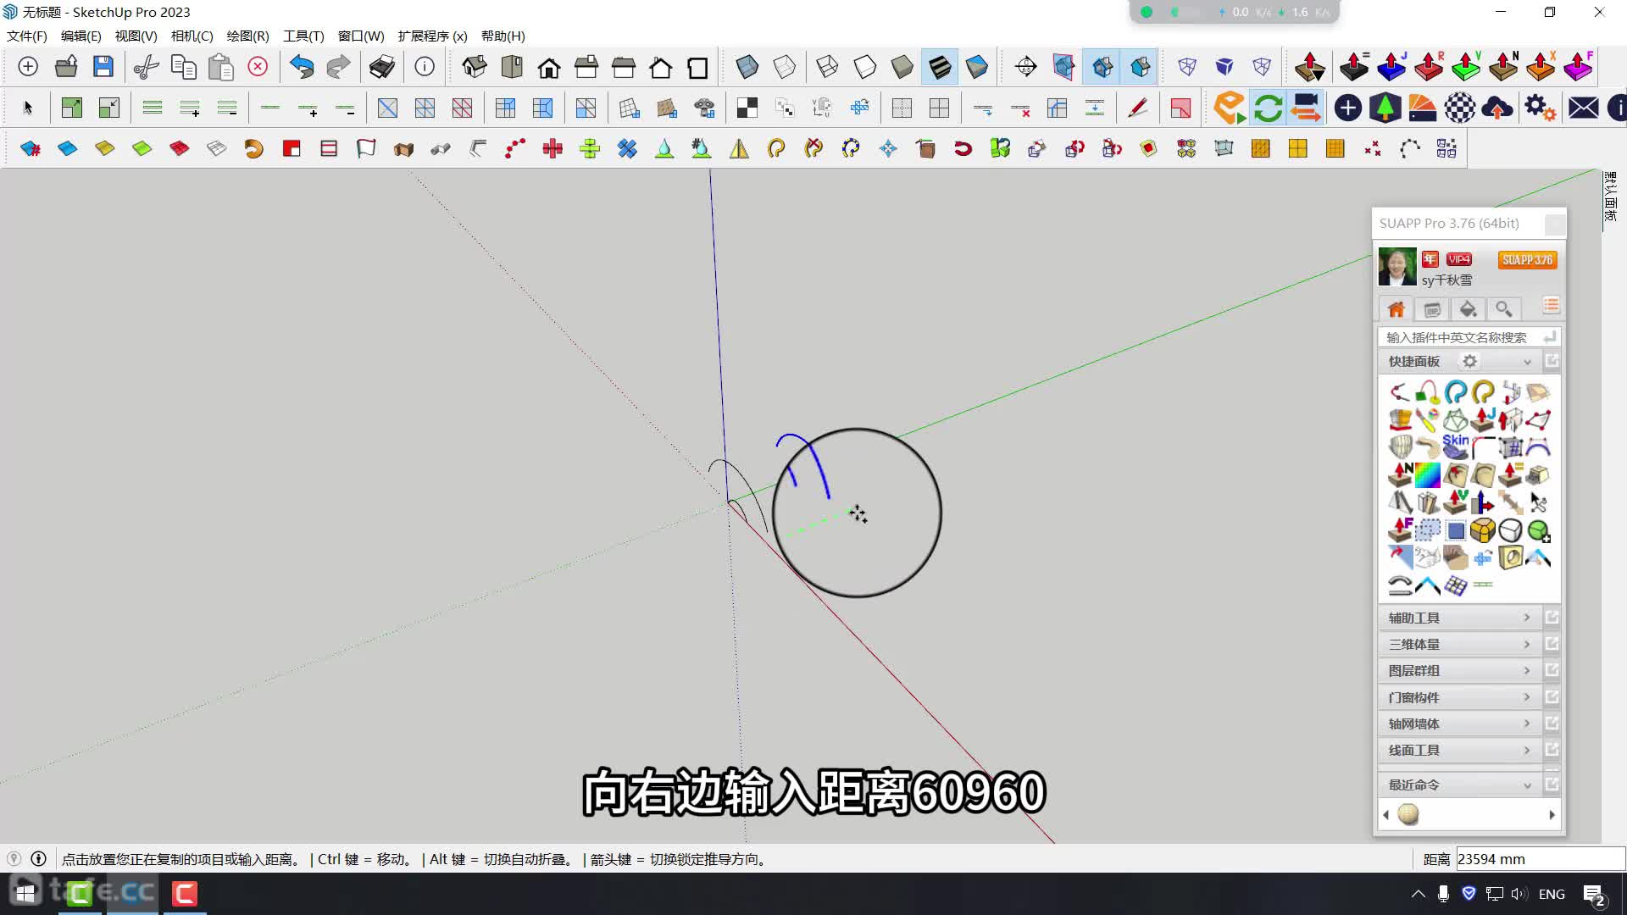Click the cloud upload icon

coord(1497,108)
